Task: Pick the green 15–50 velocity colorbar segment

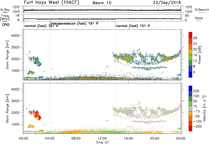Action: 190,103
